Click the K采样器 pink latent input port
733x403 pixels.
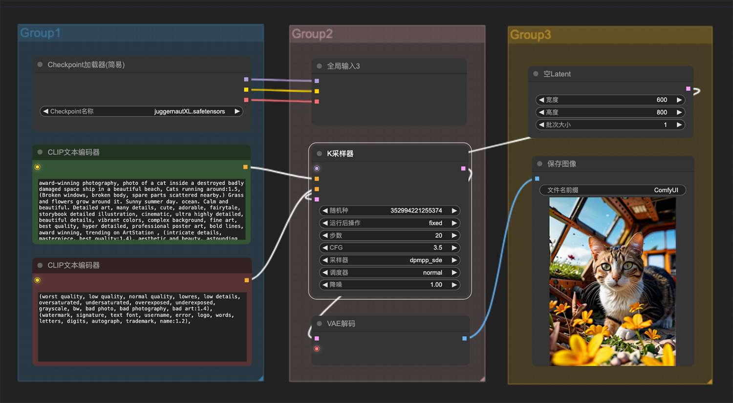[317, 199]
